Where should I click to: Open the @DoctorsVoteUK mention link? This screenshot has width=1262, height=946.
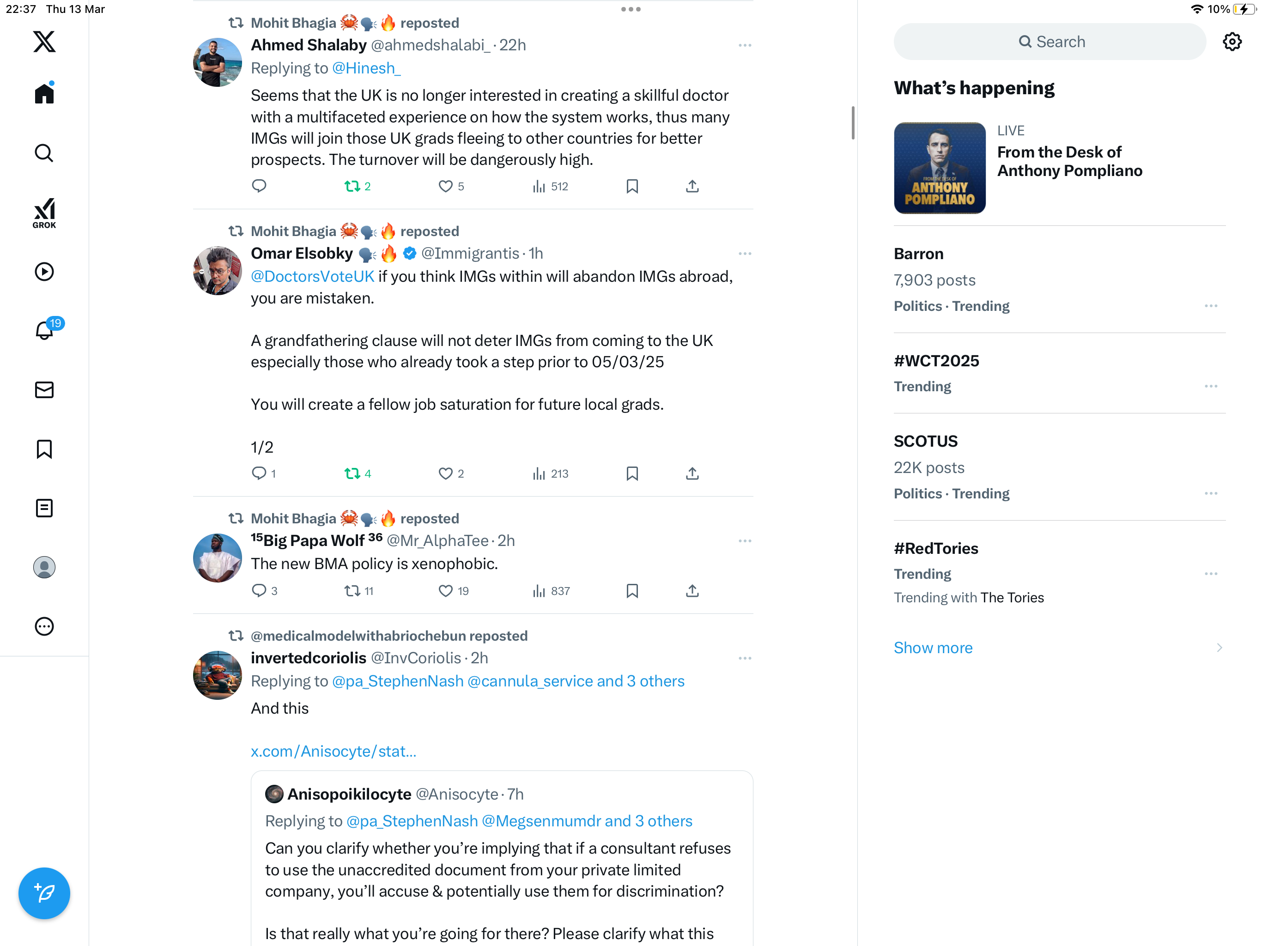[312, 277]
